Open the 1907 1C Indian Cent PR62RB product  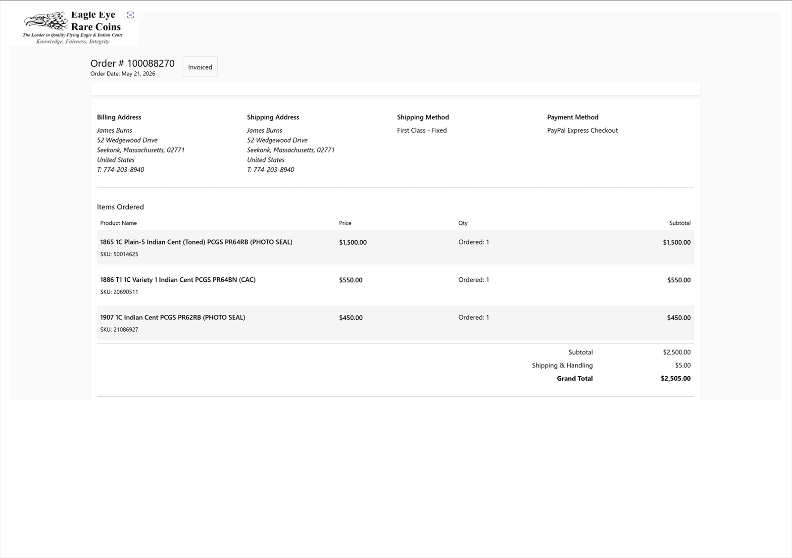pos(172,317)
